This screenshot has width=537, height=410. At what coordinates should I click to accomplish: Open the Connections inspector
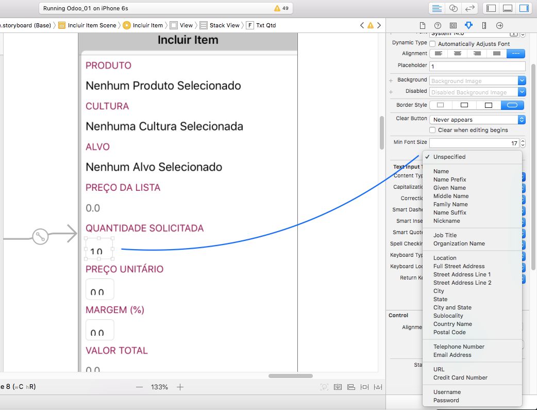coord(499,25)
